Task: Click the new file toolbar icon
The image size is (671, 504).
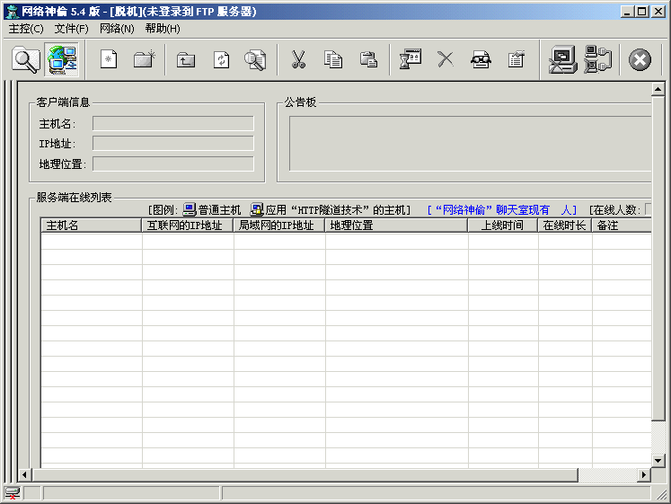Action: (x=109, y=60)
